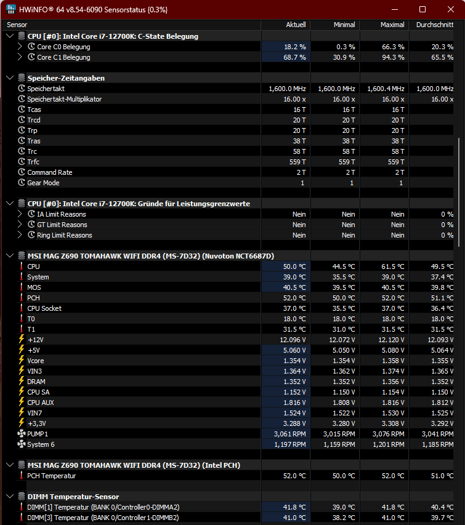Click the clock icon beside Speichertakt
465x525 pixels.
[x=22, y=89]
